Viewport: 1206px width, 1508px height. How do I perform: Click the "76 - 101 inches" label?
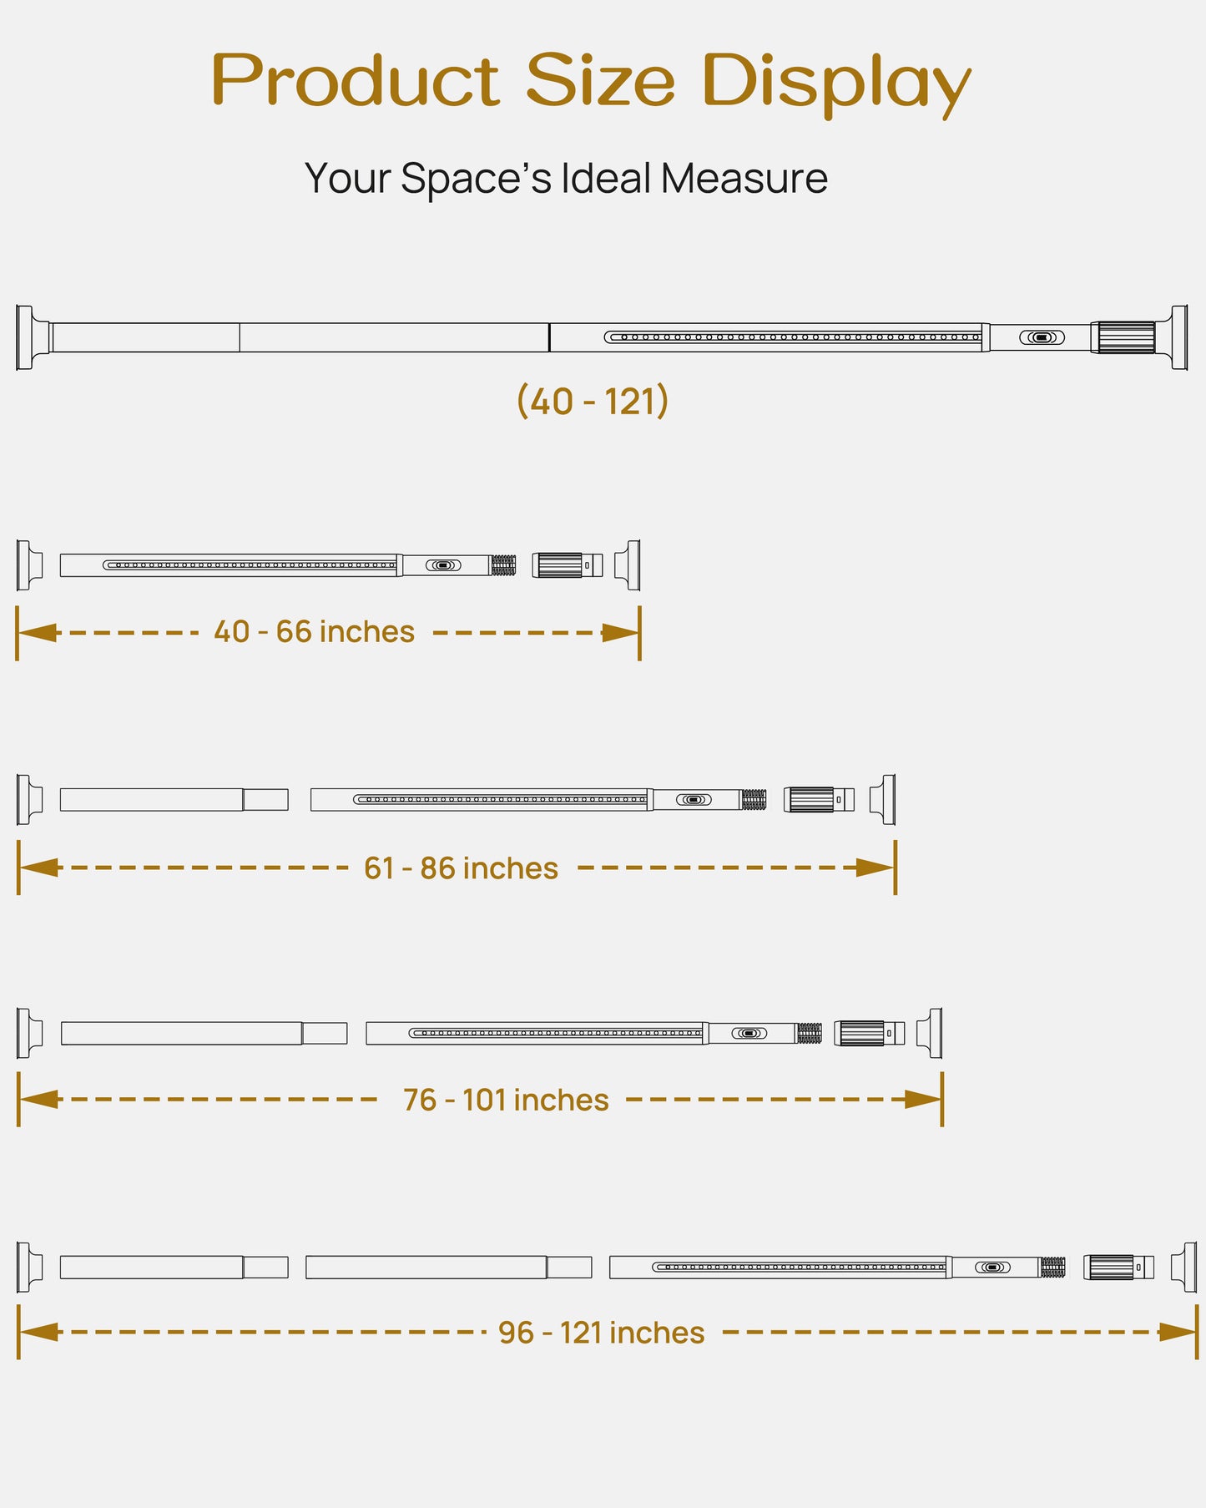pyautogui.click(x=506, y=1101)
